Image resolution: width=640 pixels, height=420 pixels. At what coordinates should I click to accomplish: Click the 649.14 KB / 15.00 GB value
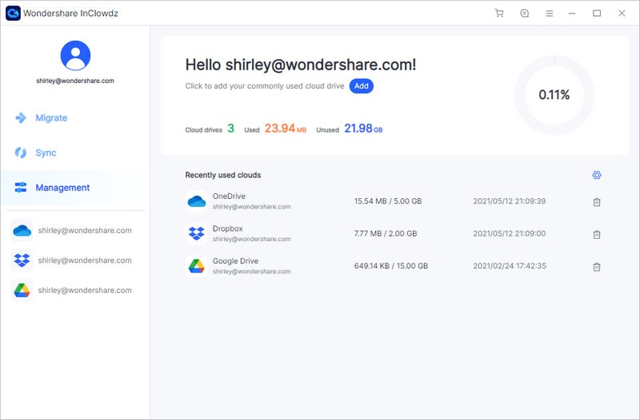tap(391, 266)
